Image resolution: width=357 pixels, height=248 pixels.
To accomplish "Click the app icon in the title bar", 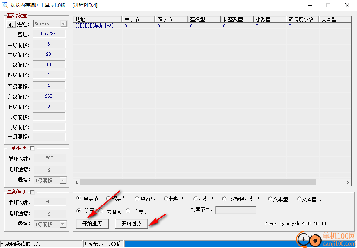I will click(x=5, y=5).
